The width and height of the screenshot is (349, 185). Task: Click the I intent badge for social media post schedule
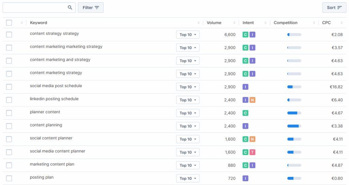click(245, 87)
